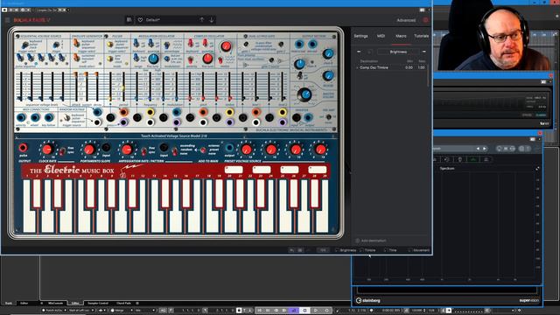The image size is (560, 315).
Task: Toggle the arpeggiation free/sync switch
Action: tap(143, 150)
